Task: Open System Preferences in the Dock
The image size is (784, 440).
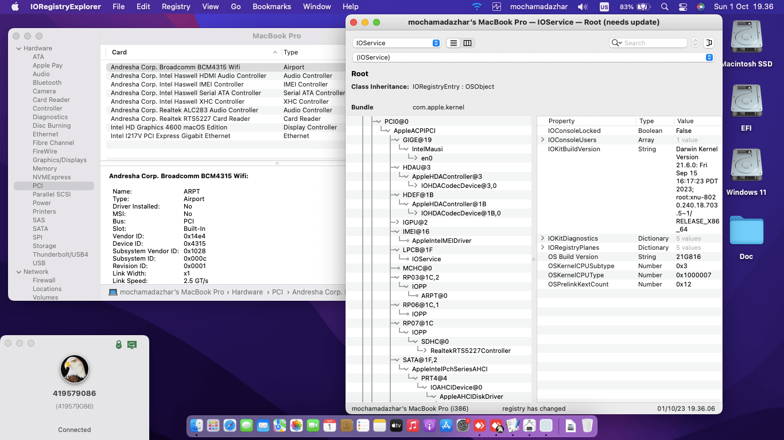Action: 463,426
